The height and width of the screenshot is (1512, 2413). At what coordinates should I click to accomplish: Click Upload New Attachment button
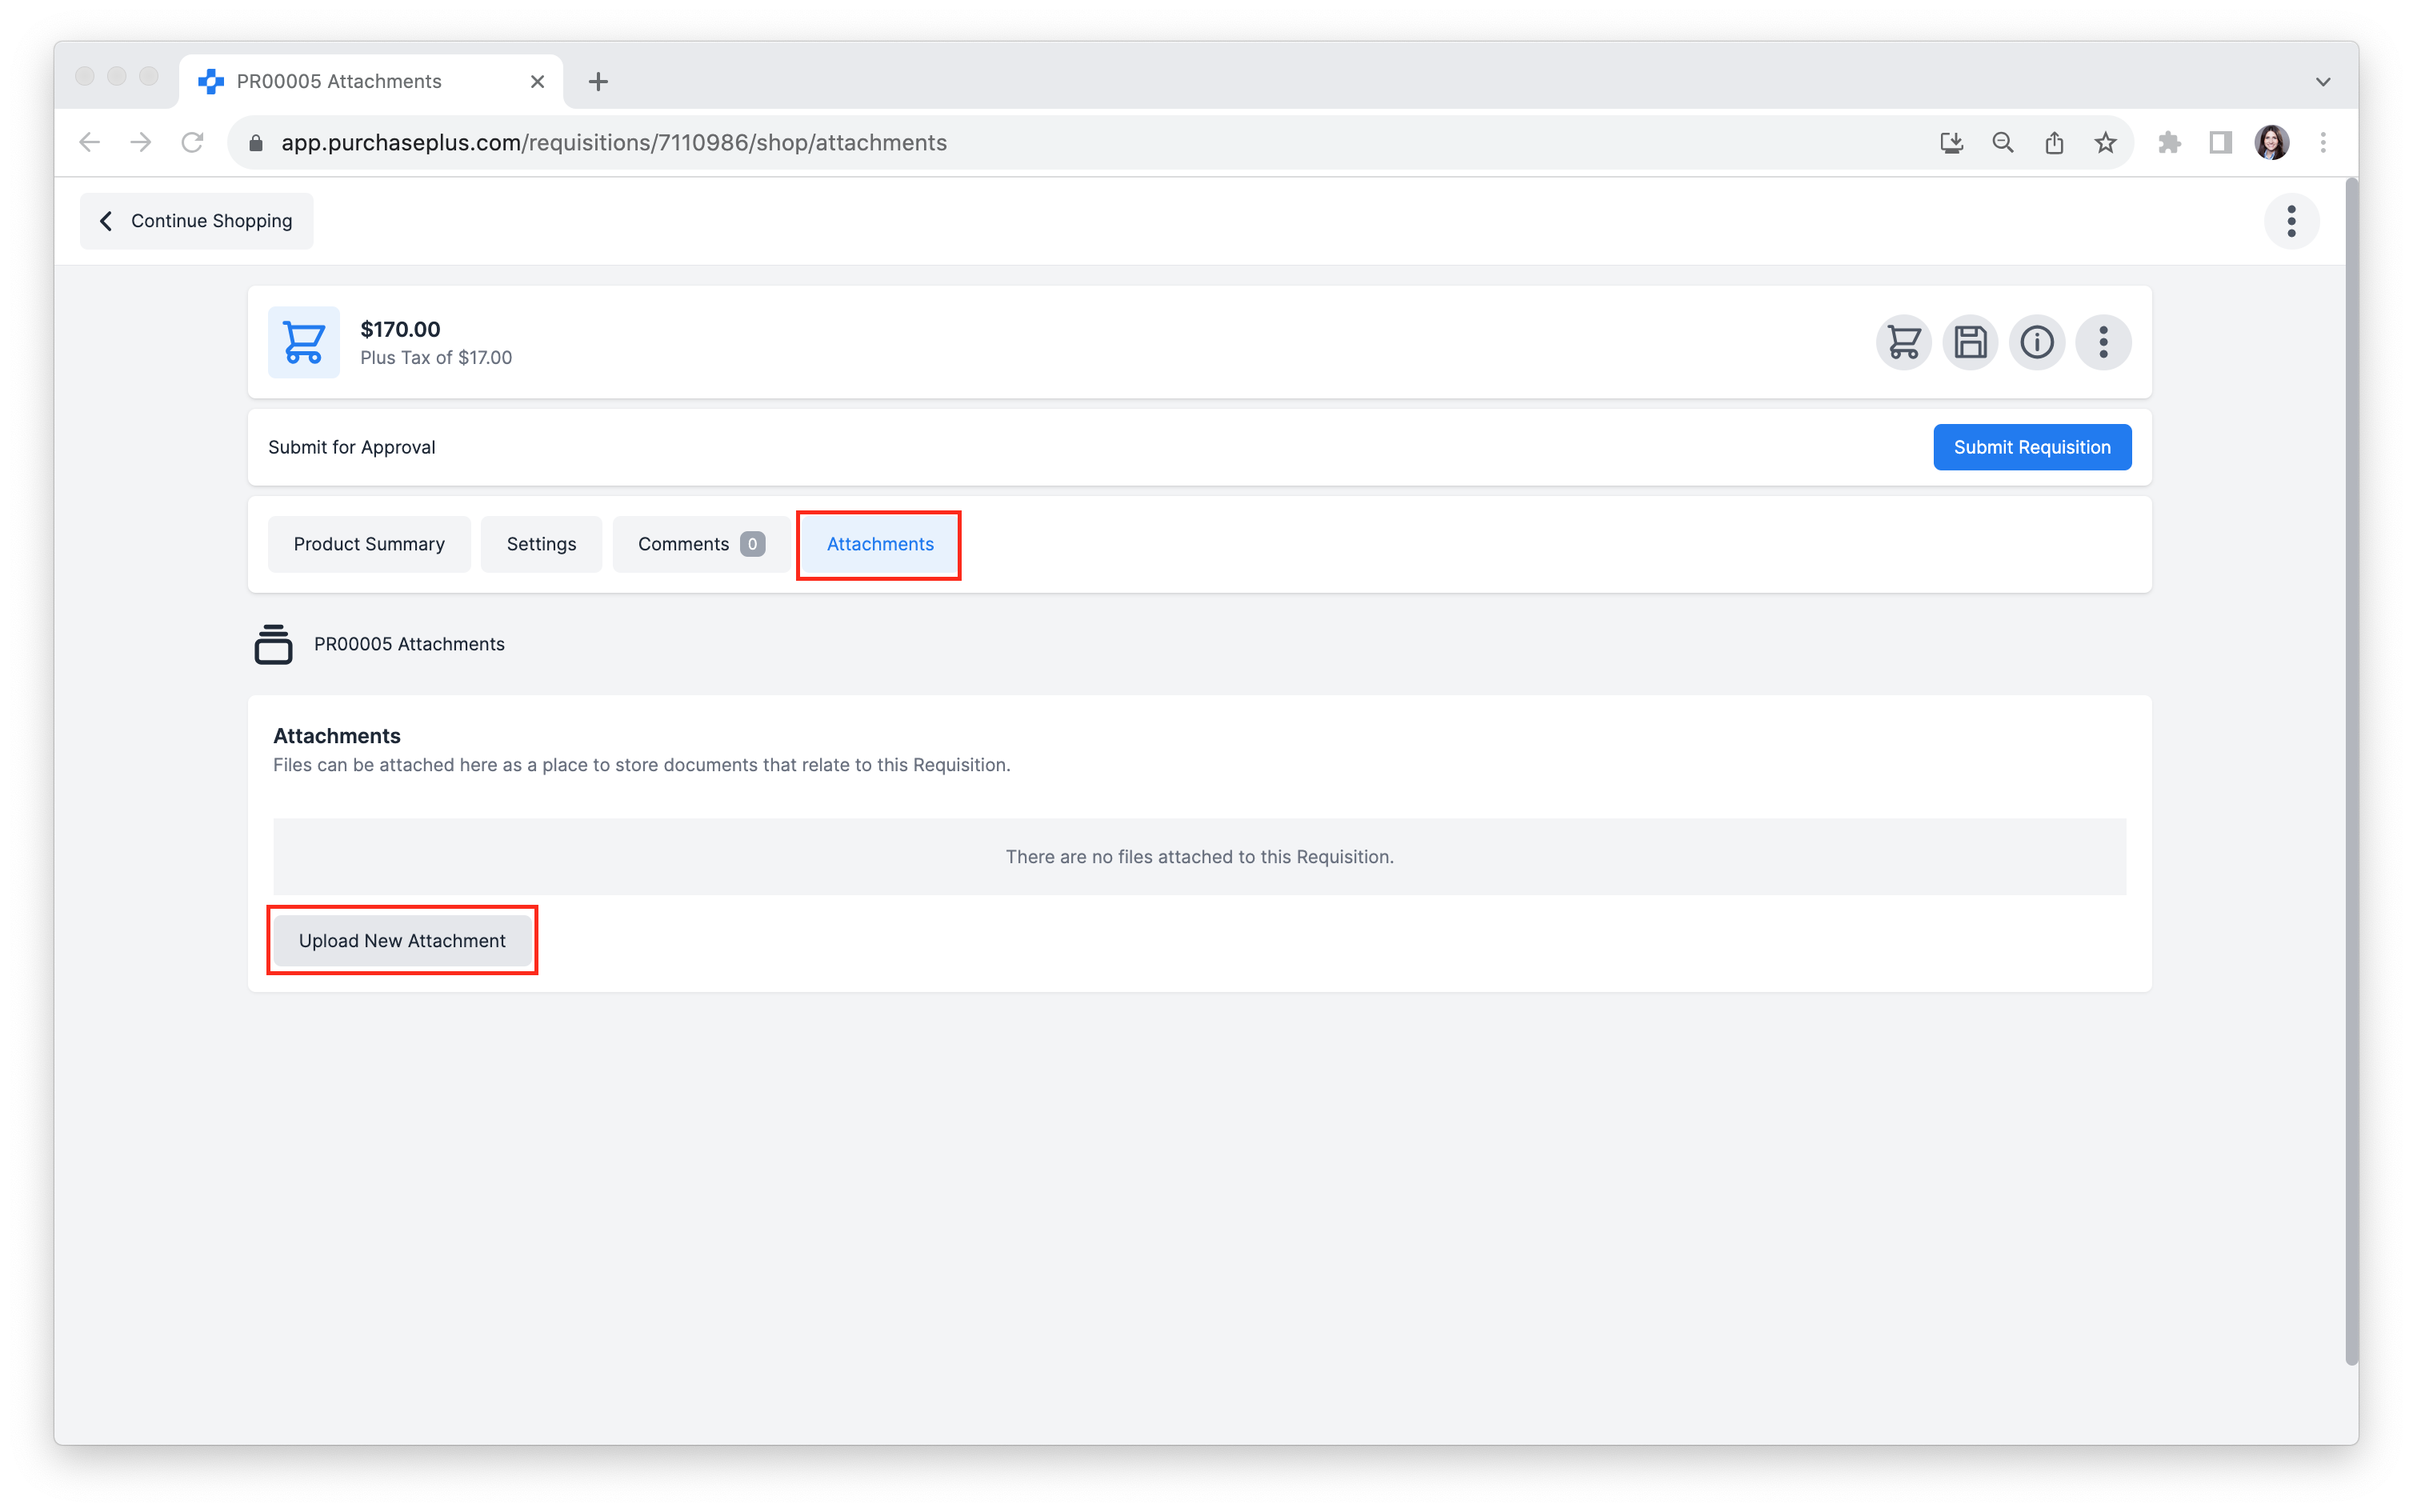(x=401, y=941)
